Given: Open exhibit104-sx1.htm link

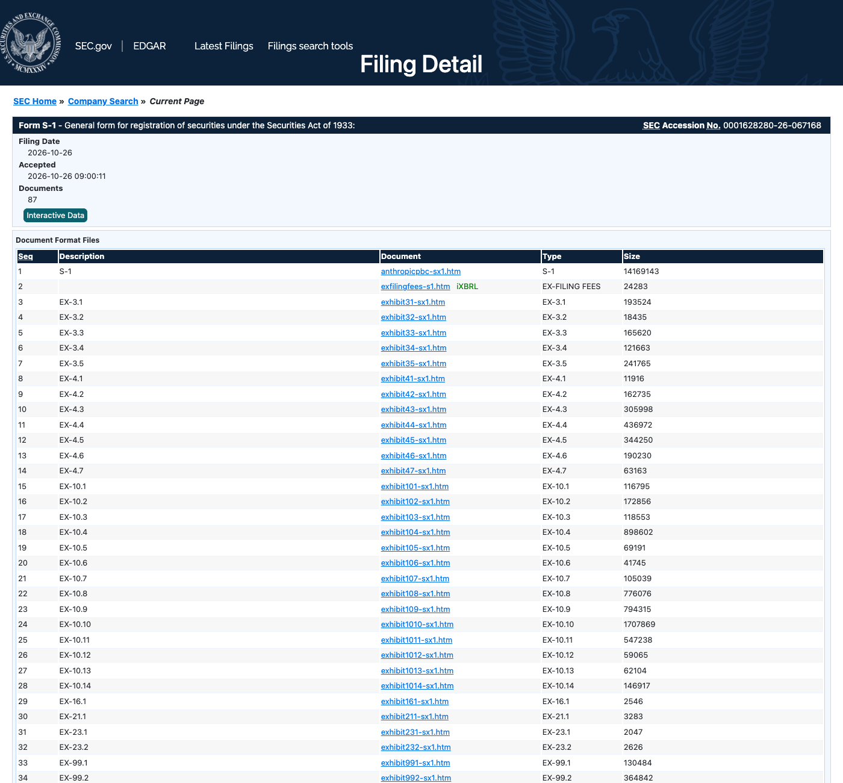Looking at the screenshot, I should [415, 532].
